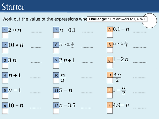Screen dimensions: 159x119
Task: Click the blue question 4 label box
Action: 5,75
